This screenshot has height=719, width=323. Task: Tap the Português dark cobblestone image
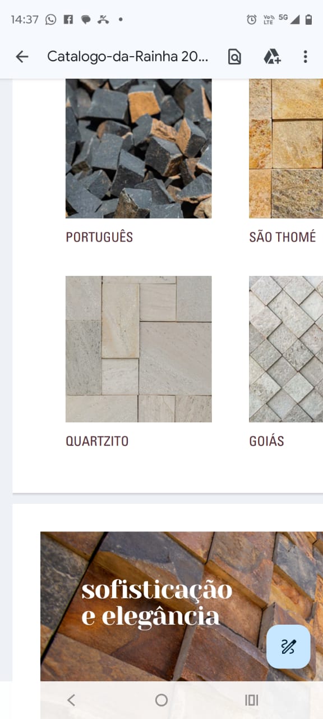[x=139, y=148]
